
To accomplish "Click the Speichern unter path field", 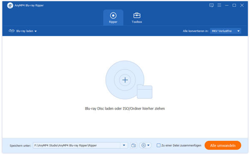I will tap(77, 145).
